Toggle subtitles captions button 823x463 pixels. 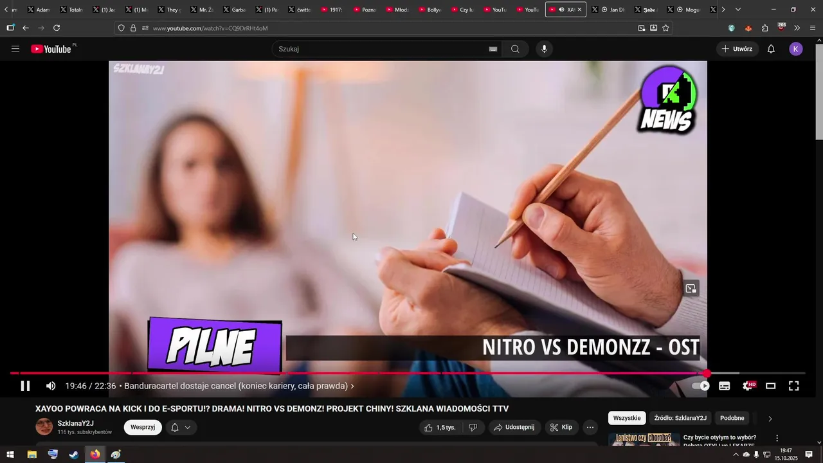pos(725,386)
